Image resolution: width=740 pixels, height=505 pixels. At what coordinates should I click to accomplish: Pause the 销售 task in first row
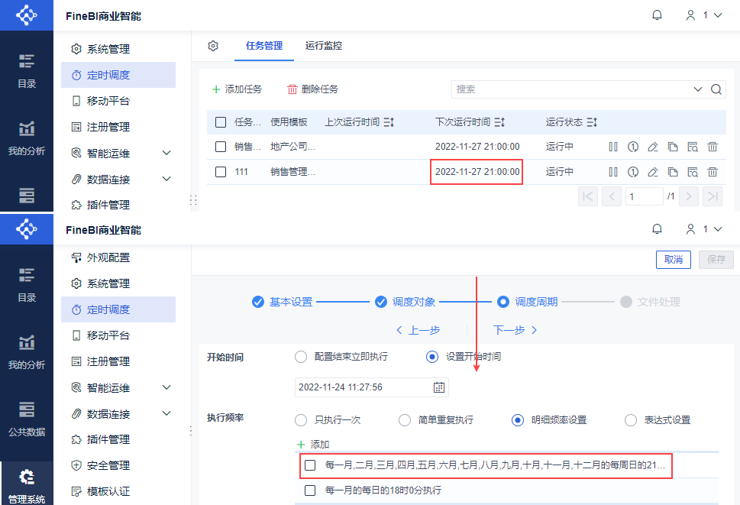(613, 147)
